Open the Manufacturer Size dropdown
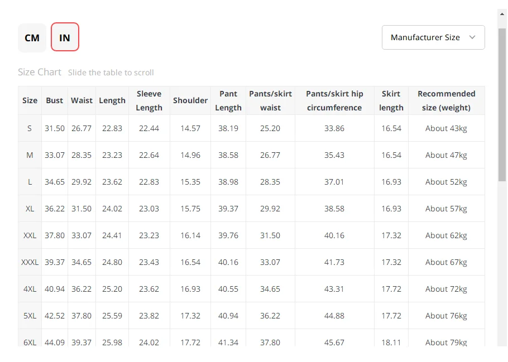Image resolution: width=508 pixels, height=362 pixels. pyautogui.click(x=433, y=37)
